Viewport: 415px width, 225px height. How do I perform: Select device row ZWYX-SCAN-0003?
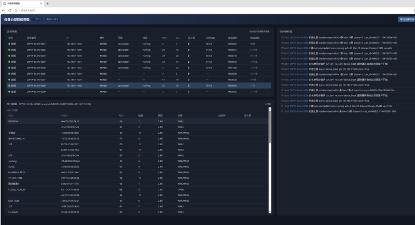139,56
